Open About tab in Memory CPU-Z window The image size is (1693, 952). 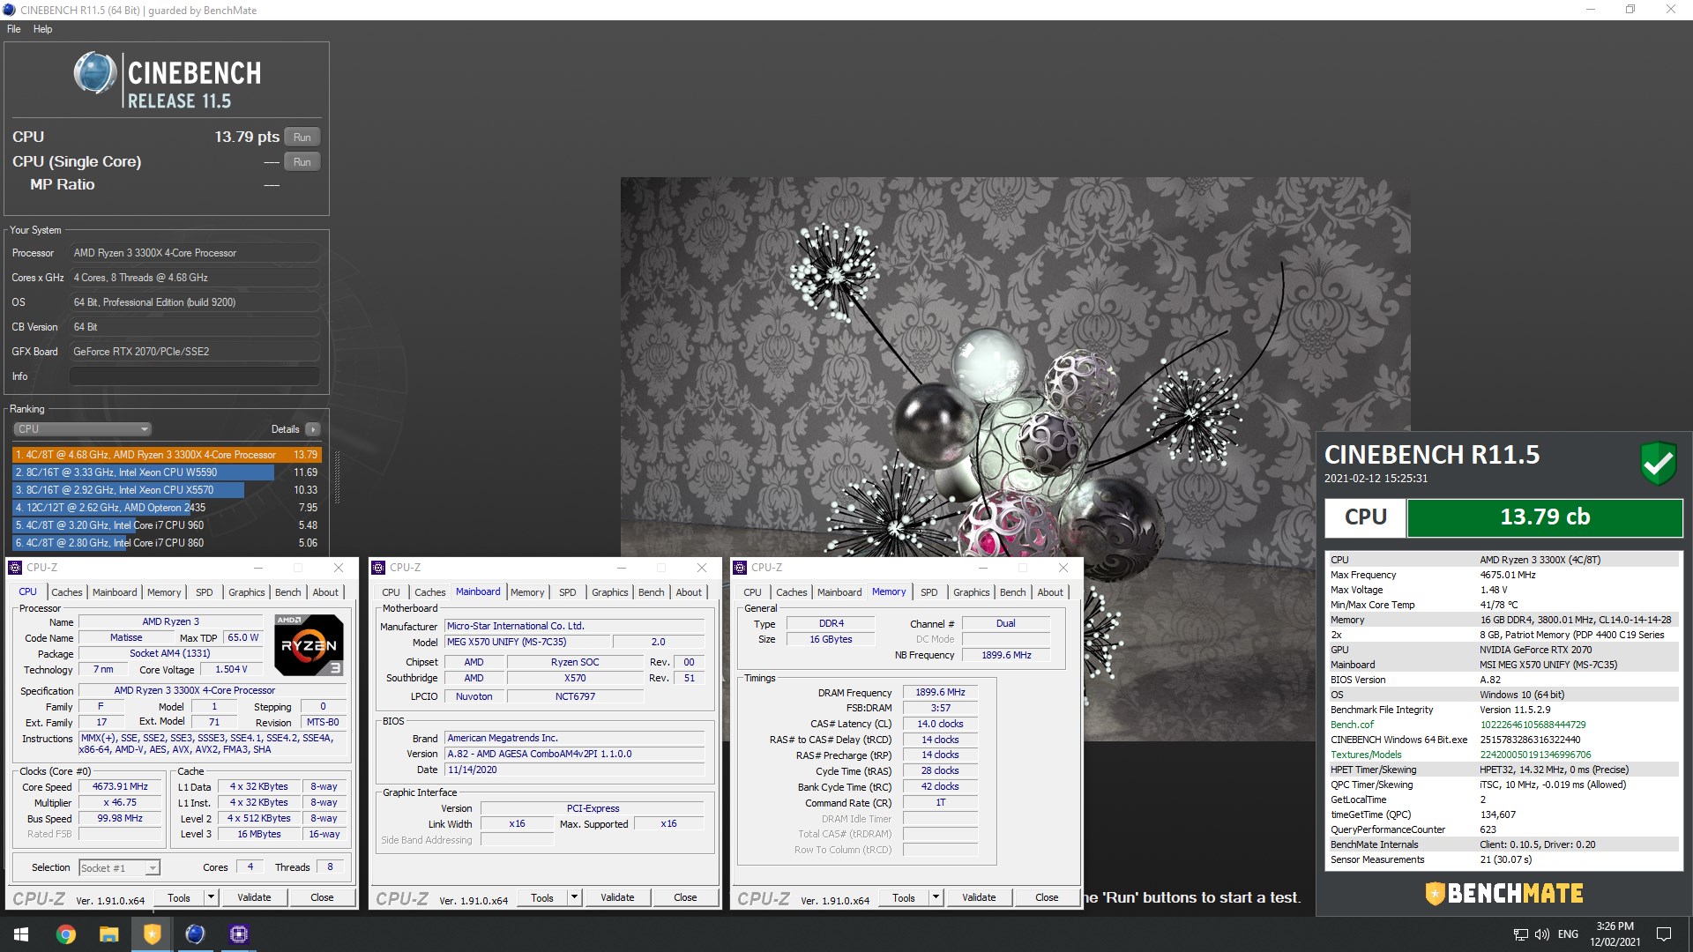click(x=1050, y=592)
